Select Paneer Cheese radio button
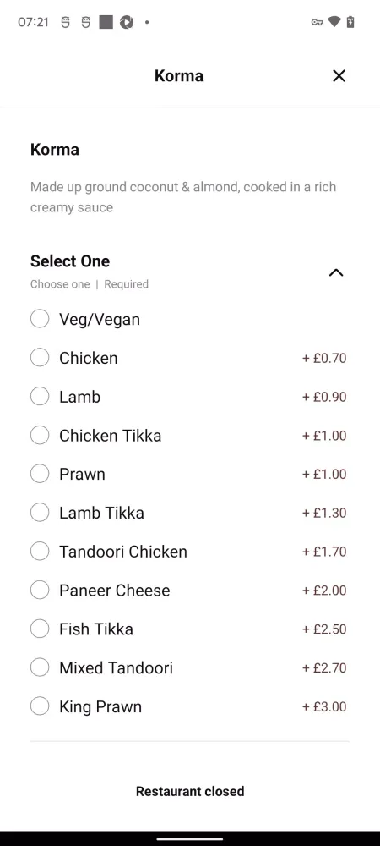This screenshot has height=846, width=380. [40, 591]
